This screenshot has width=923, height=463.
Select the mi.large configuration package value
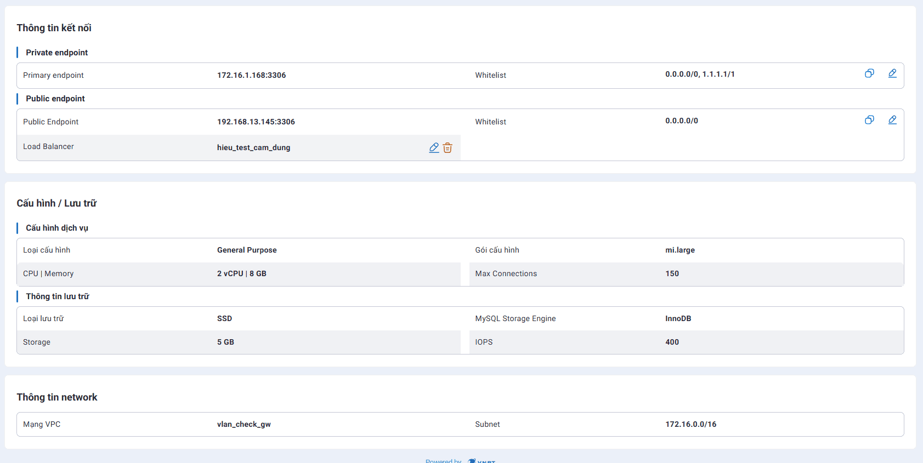(x=679, y=250)
